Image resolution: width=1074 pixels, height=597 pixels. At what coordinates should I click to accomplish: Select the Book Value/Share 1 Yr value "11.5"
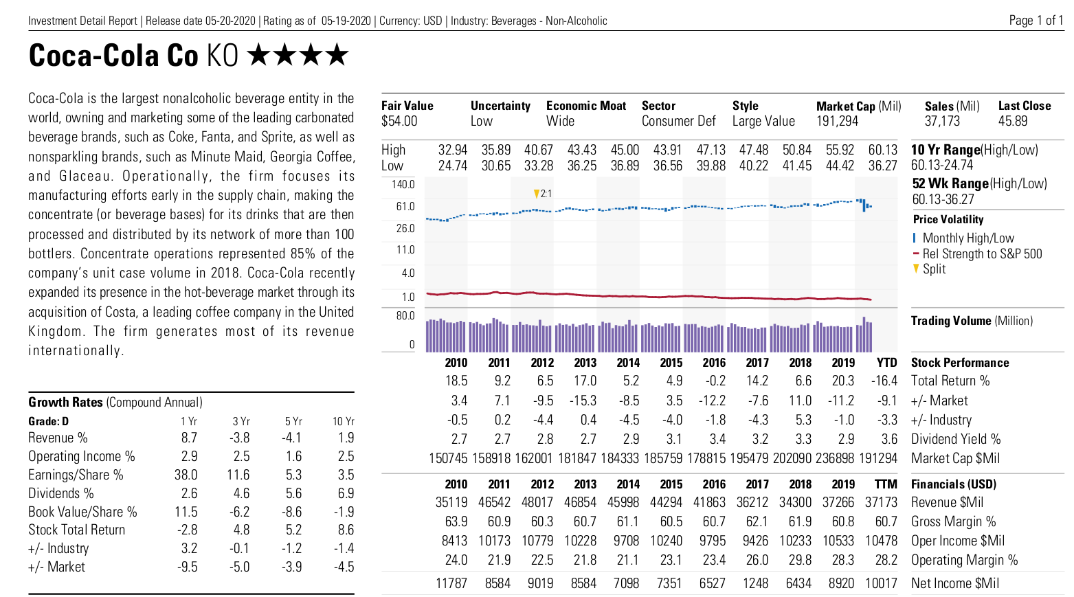[x=186, y=512]
